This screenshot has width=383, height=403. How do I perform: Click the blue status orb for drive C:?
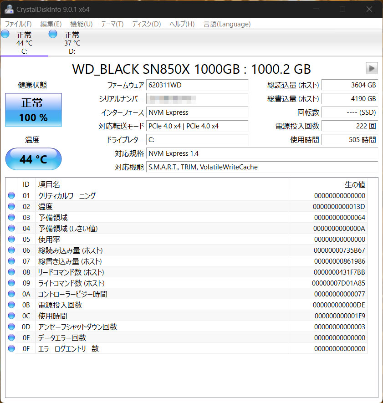pyautogui.click(x=5, y=34)
